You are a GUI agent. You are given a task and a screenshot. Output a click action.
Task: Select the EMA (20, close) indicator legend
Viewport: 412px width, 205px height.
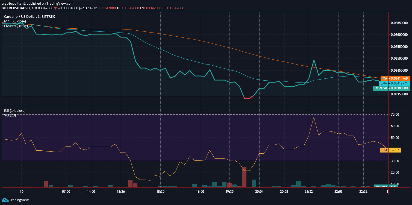point(16,26)
